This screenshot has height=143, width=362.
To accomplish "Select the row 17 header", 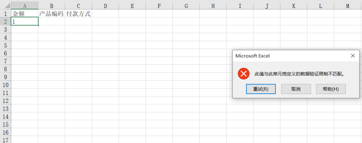I will pos(5,140).
